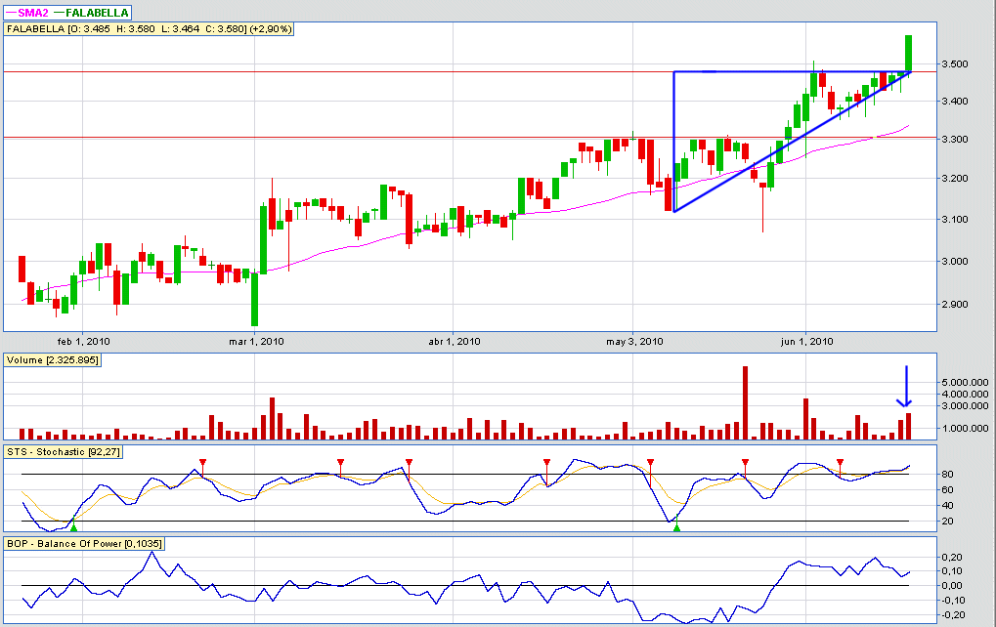This screenshot has height=627, width=996.
Task: Click the 3.000 price axis value
Action: point(955,262)
